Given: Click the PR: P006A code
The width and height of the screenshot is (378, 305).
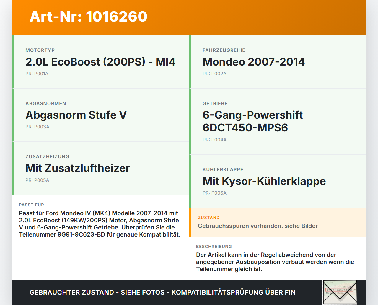Looking at the screenshot, I should point(214,193).
